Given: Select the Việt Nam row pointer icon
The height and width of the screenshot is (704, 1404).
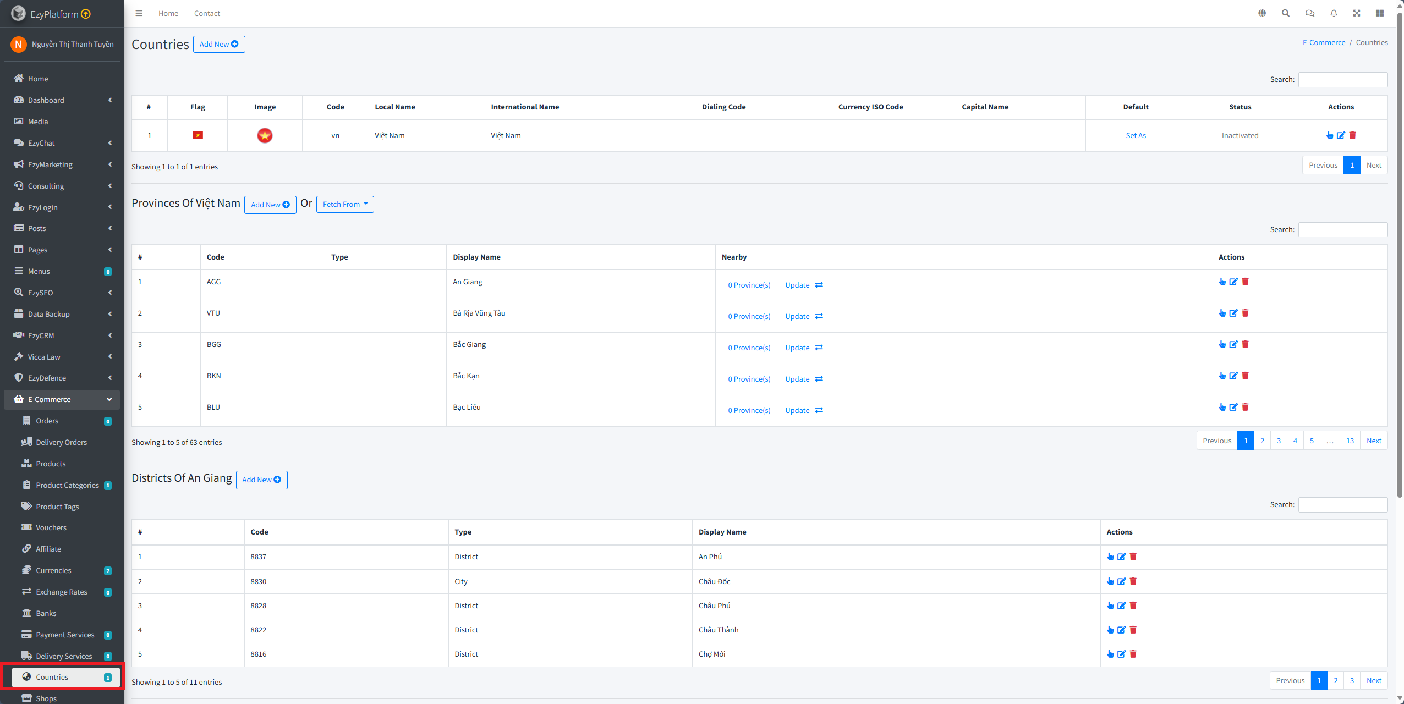Looking at the screenshot, I should (x=1330, y=135).
